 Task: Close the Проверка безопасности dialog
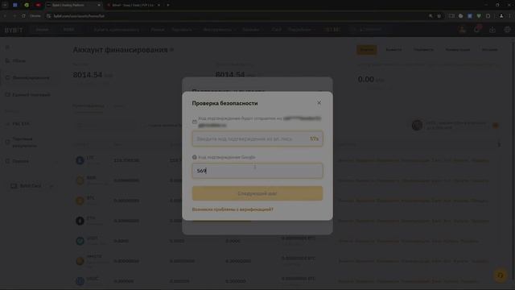pyautogui.click(x=319, y=103)
